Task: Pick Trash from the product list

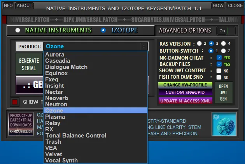Action: click(95, 142)
